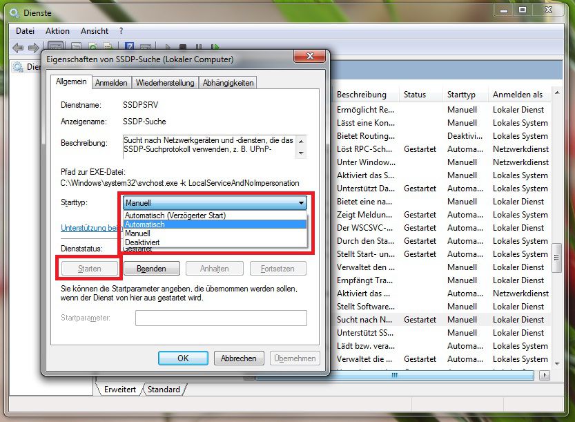Choose 'Automatisch (Verzögerter Start)' from the list
The height and width of the screenshot is (422, 575).
click(175, 215)
